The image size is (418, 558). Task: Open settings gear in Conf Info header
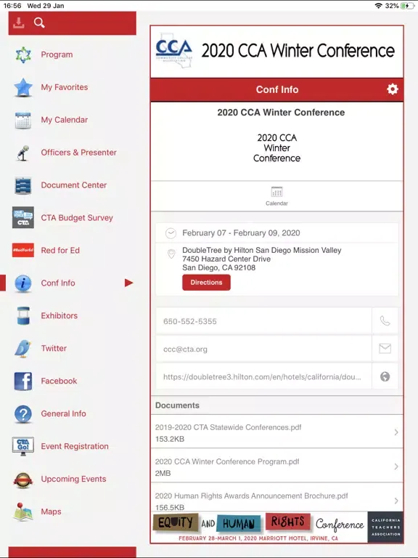click(x=393, y=89)
